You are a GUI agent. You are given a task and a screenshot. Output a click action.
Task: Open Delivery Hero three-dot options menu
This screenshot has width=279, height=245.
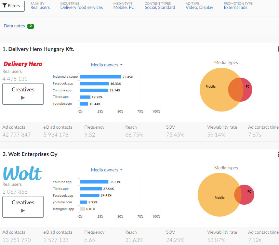pyautogui.click(x=278, y=49)
